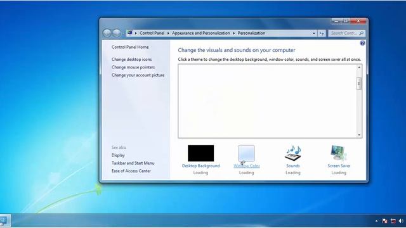Open Change desktop icons link

click(131, 59)
